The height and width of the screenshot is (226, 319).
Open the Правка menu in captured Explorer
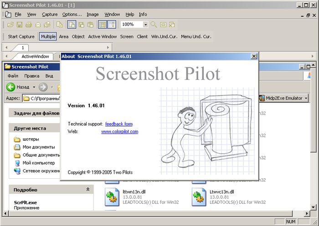[32, 76]
